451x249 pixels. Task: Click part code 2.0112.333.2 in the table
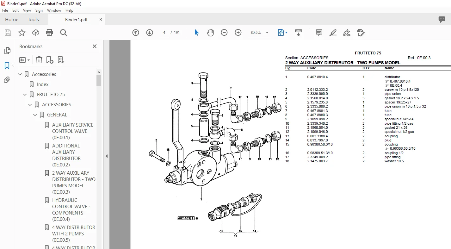(318, 90)
